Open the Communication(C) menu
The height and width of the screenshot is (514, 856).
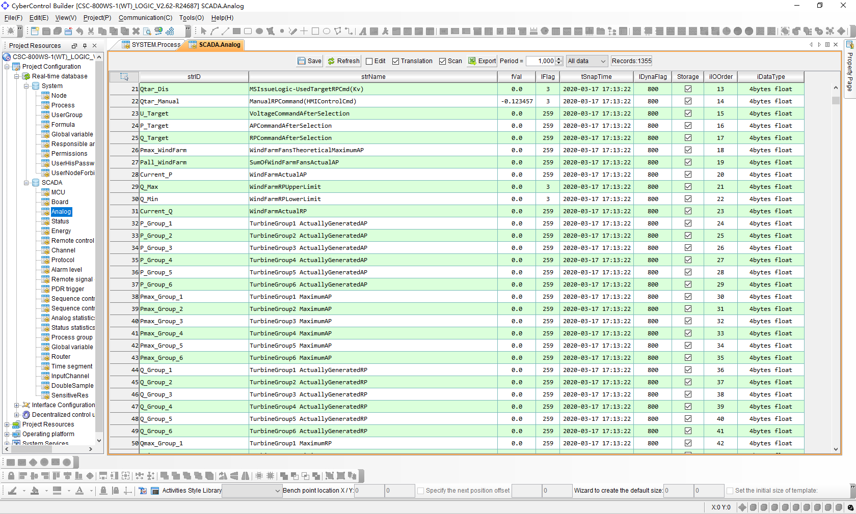click(x=145, y=18)
